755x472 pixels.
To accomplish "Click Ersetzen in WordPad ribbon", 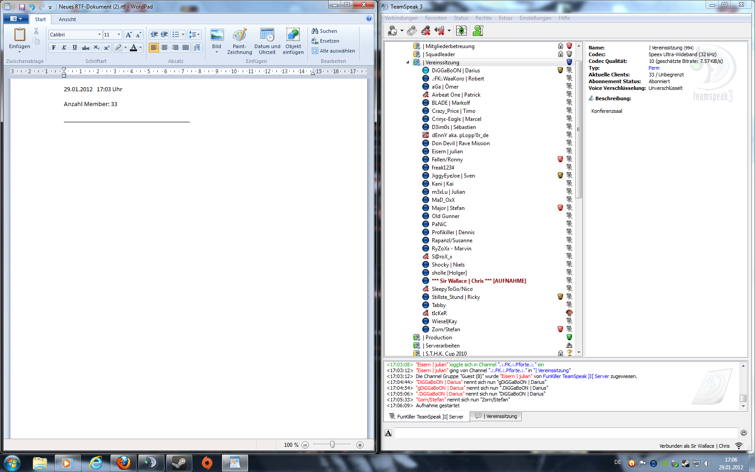I will [325, 41].
